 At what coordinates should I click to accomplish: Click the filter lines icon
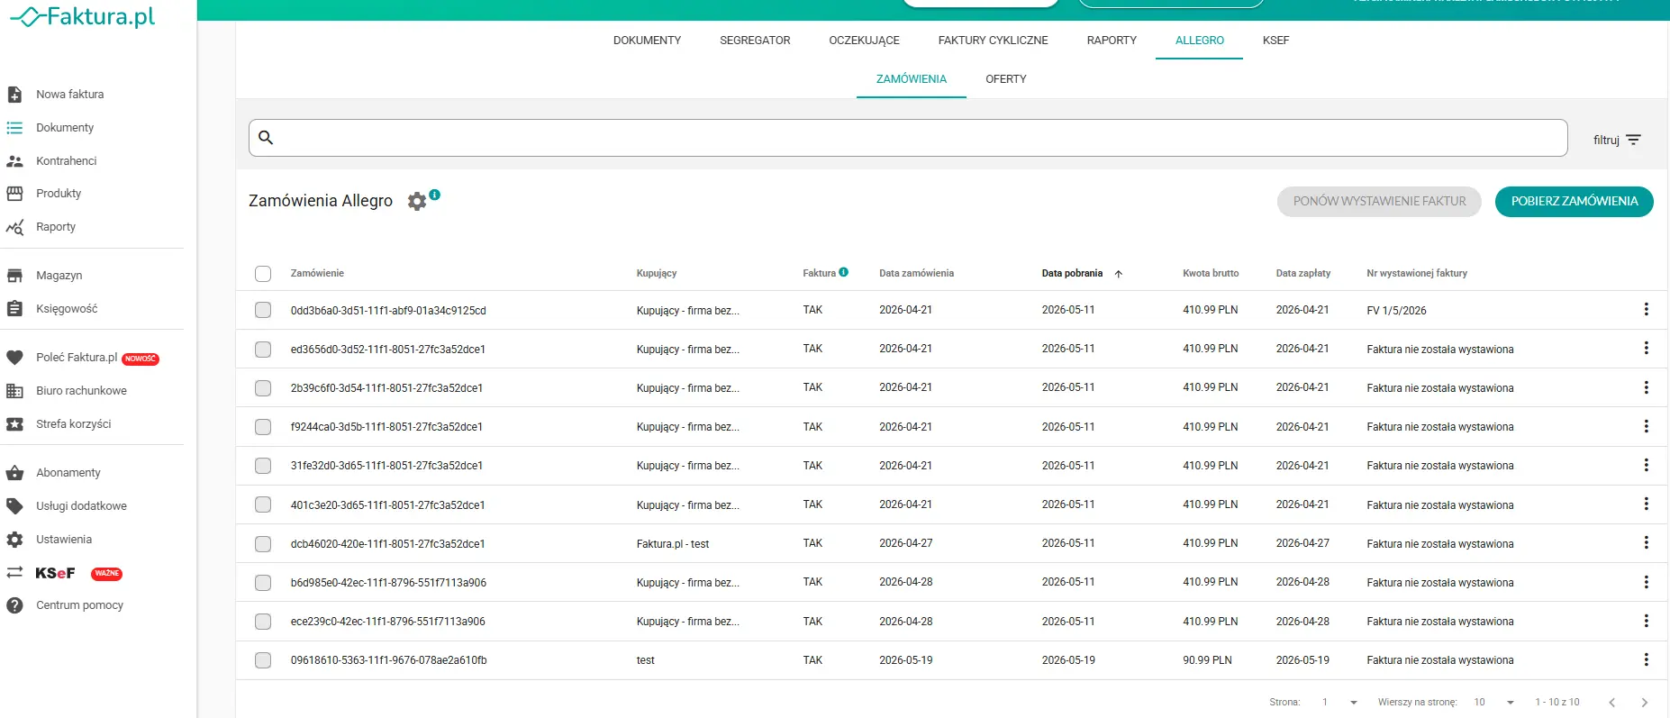click(1634, 140)
